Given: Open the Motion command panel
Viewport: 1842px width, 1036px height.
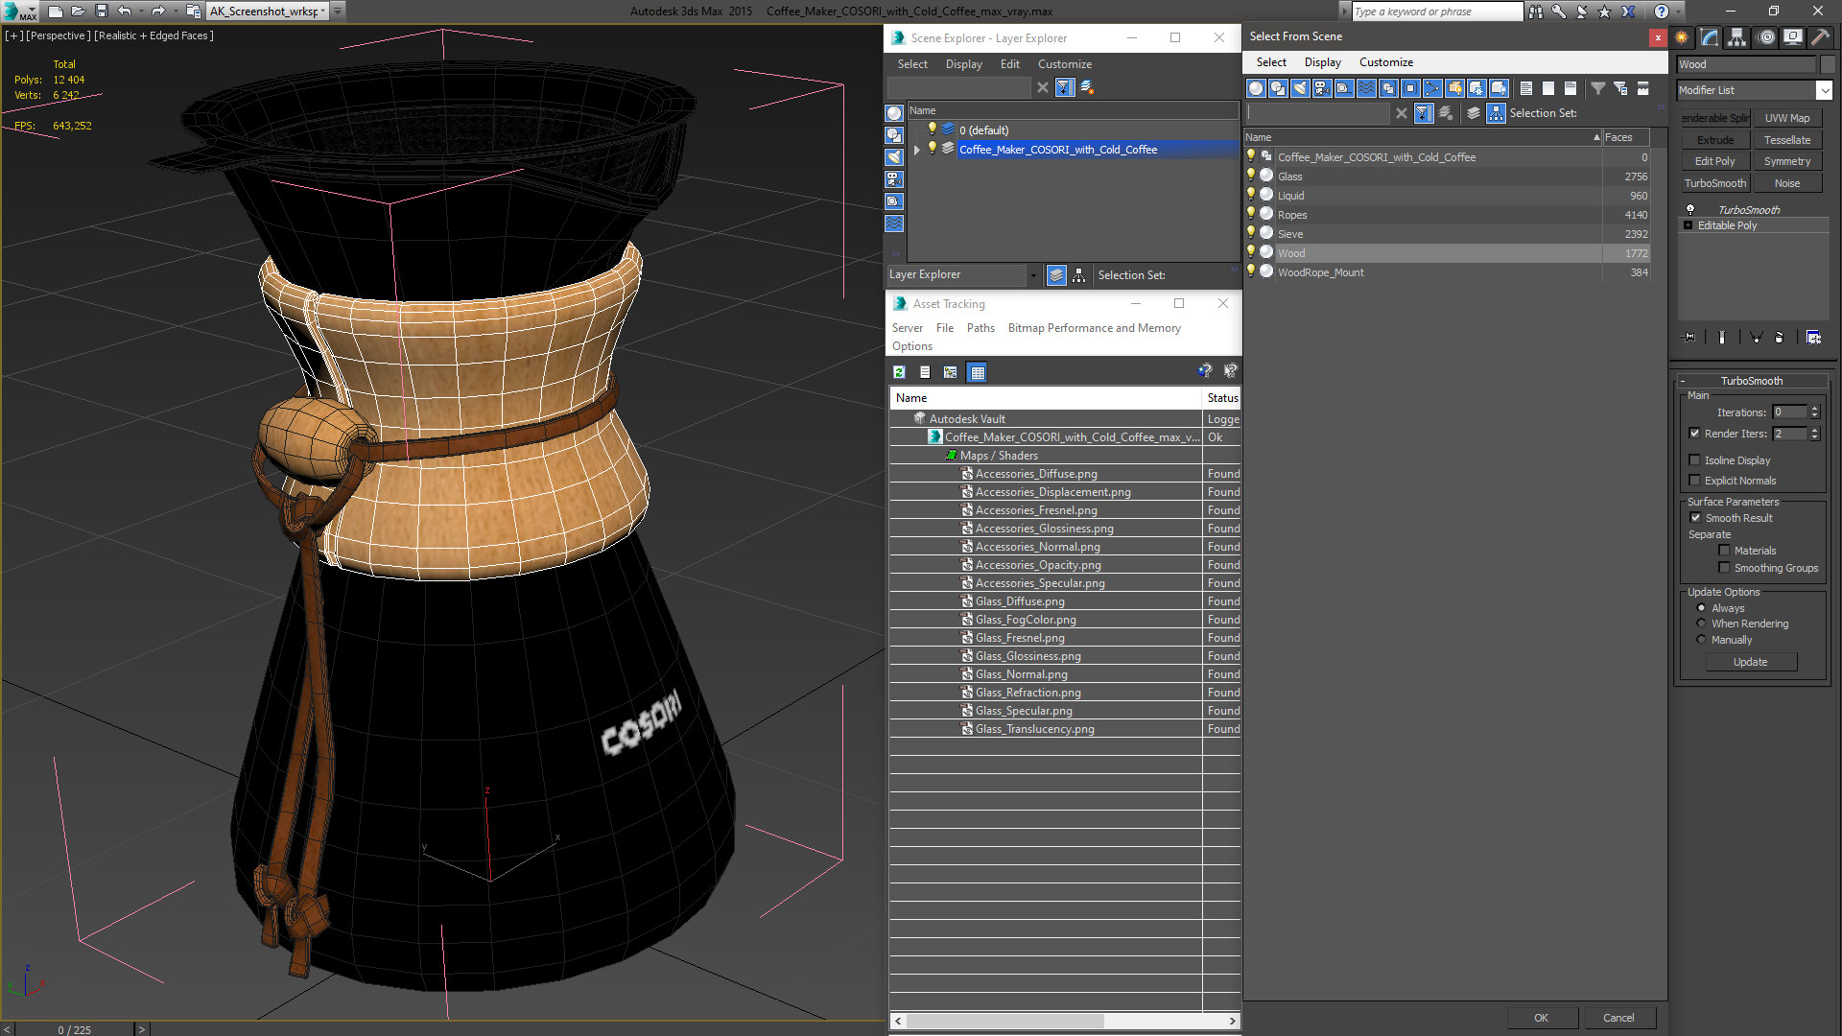Looking at the screenshot, I should pos(1765,37).
